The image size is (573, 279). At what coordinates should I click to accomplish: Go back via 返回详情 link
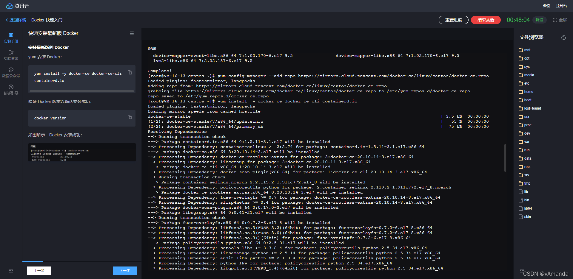16,20
